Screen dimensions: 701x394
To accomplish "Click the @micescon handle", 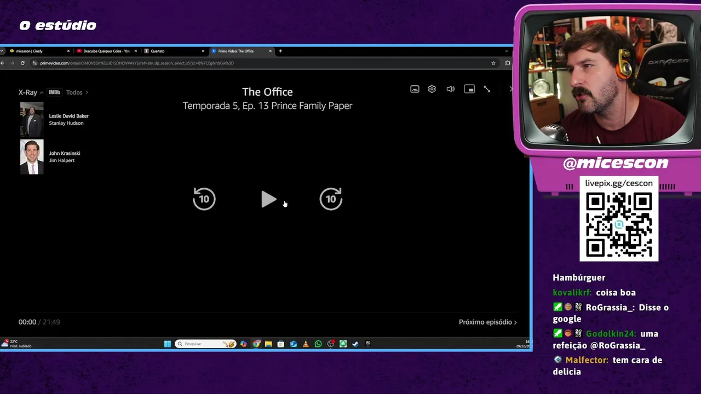I will point(616,163).
